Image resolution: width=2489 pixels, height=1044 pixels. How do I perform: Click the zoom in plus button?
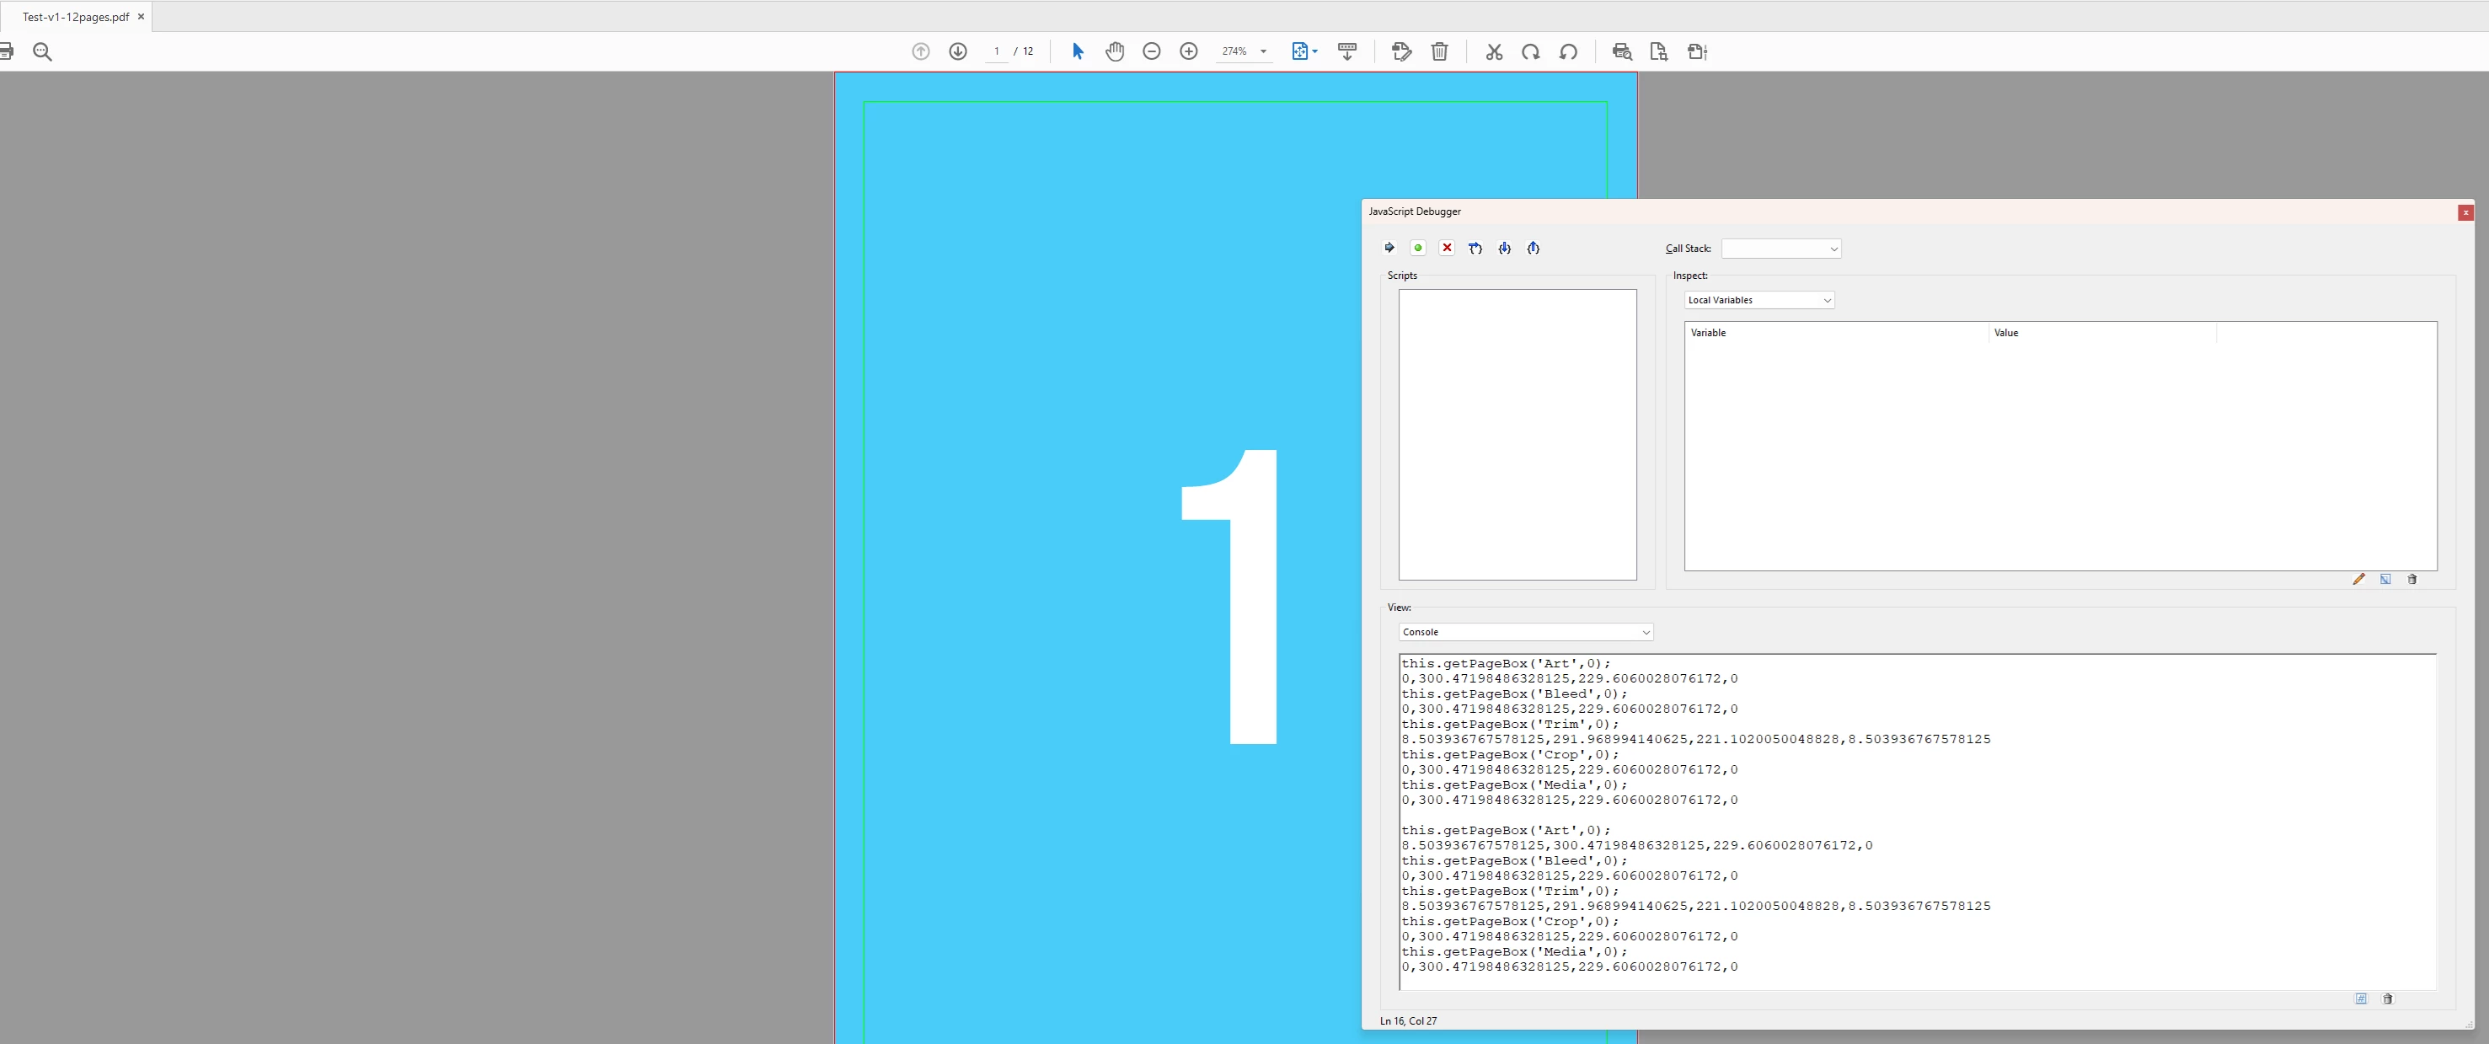click(x=1188, y=51)
